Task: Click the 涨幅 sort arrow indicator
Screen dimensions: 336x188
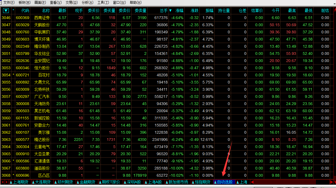Action: [170, 11]
